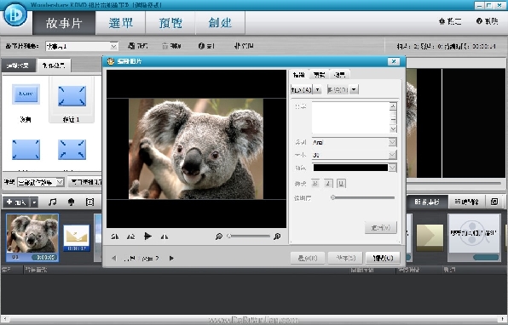Click the trash delete icon in the toolbar

(165, 46)
